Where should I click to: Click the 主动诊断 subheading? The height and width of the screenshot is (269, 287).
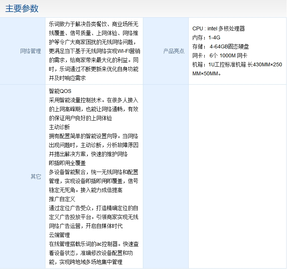tap(60, 127)
